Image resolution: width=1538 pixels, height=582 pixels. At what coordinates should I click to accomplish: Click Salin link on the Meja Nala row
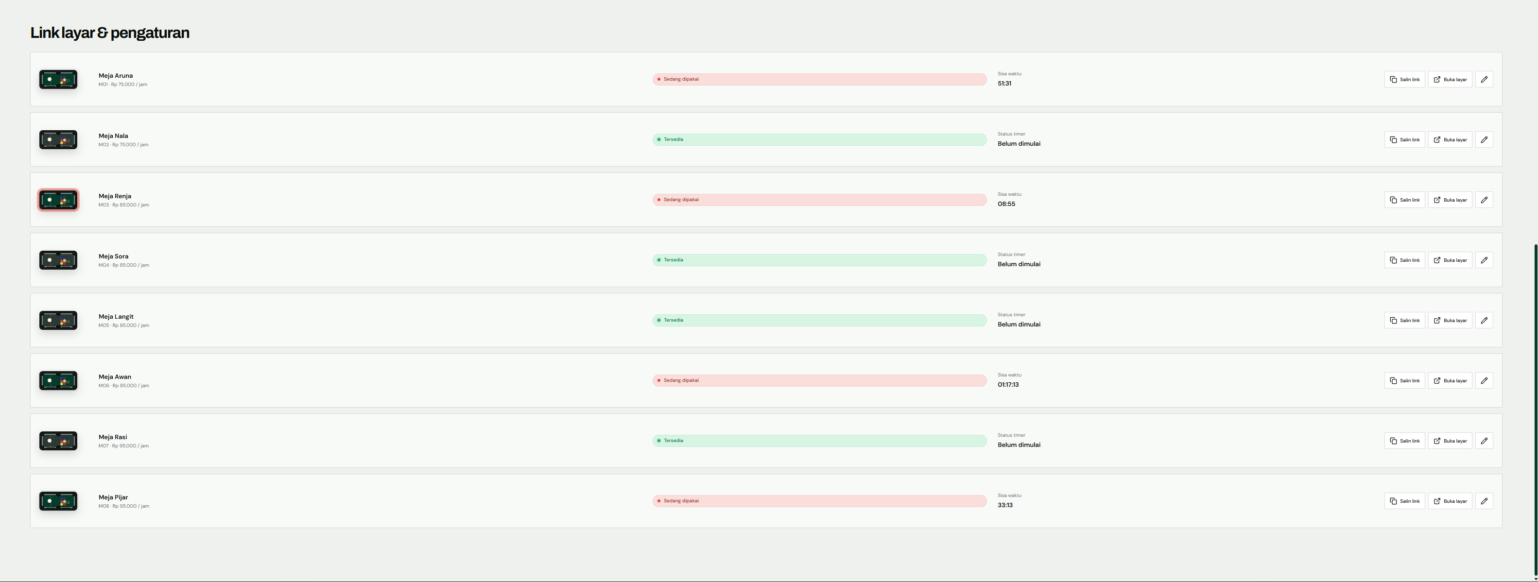pos(1404,140)
